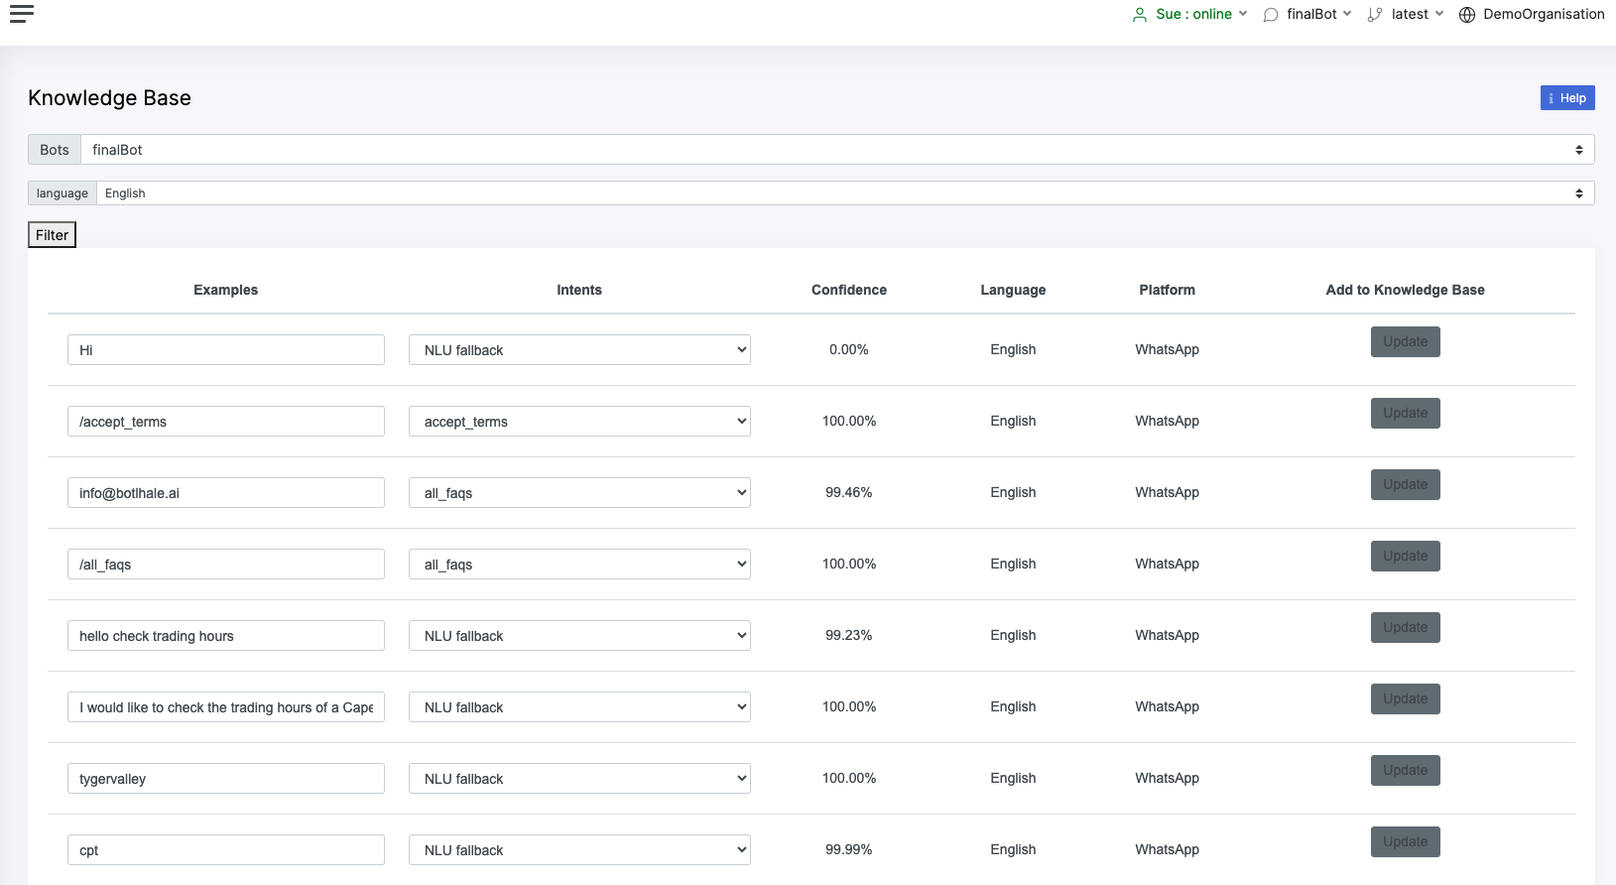Click the Add to Knowledge Base header

click(1405, 290)
